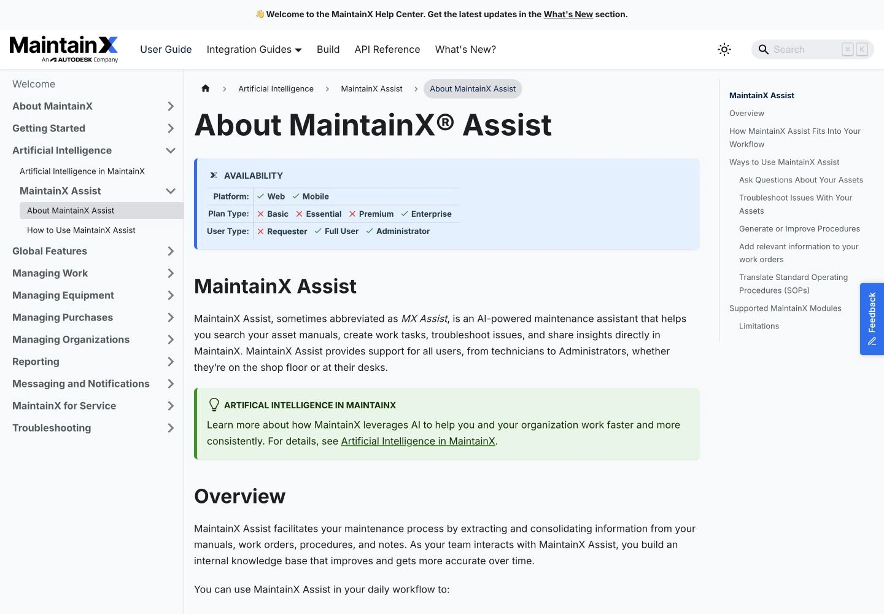
Task: Open API Reference nav item
Action: (387, 49)
